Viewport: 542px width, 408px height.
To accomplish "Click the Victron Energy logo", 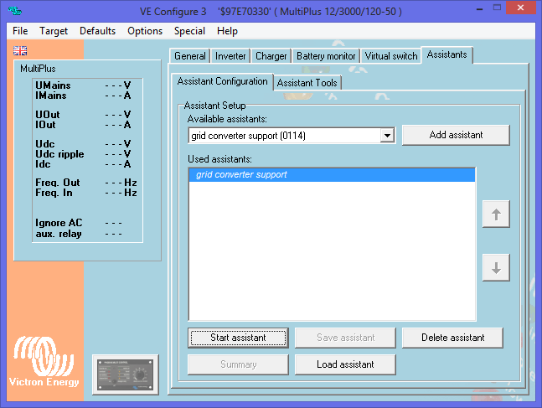I will coord(44,363).
